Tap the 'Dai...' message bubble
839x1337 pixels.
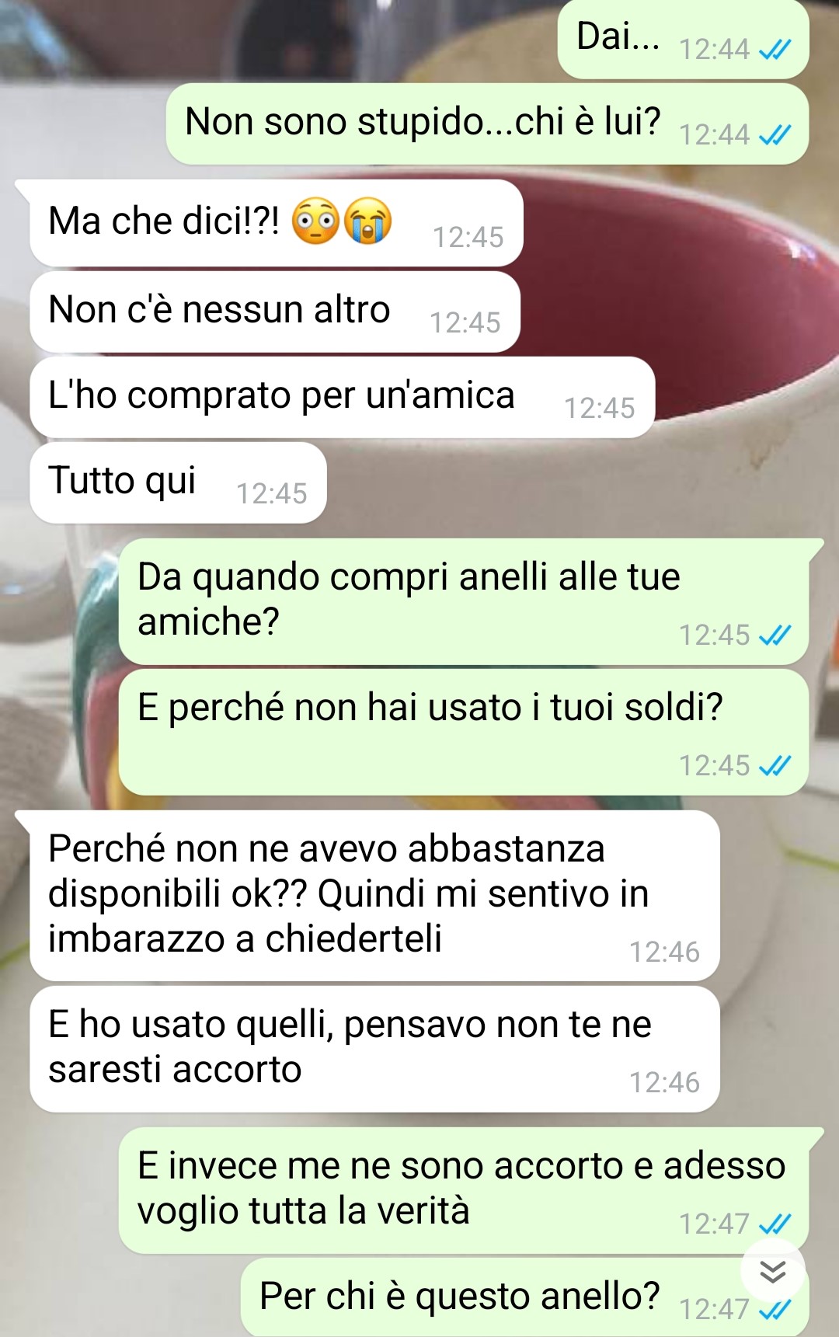point(684,39)
